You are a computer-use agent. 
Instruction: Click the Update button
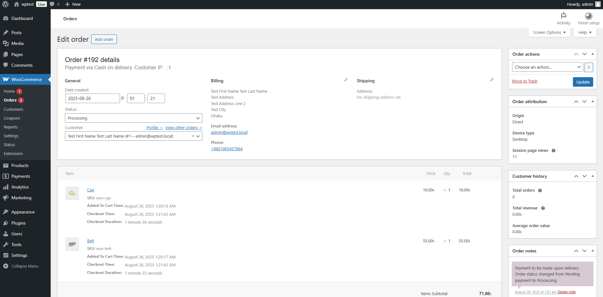pos(583,82)
